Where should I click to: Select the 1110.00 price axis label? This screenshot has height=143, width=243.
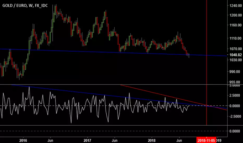click(235, 38)
